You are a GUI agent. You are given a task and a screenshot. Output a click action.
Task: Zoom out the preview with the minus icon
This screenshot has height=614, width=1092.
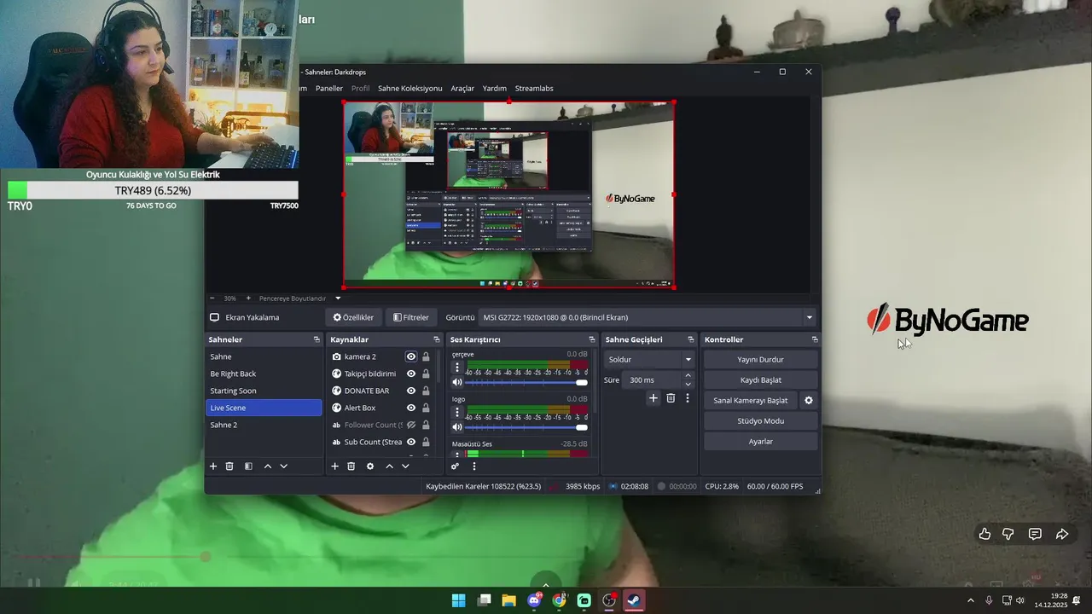(x=212, y=298)
